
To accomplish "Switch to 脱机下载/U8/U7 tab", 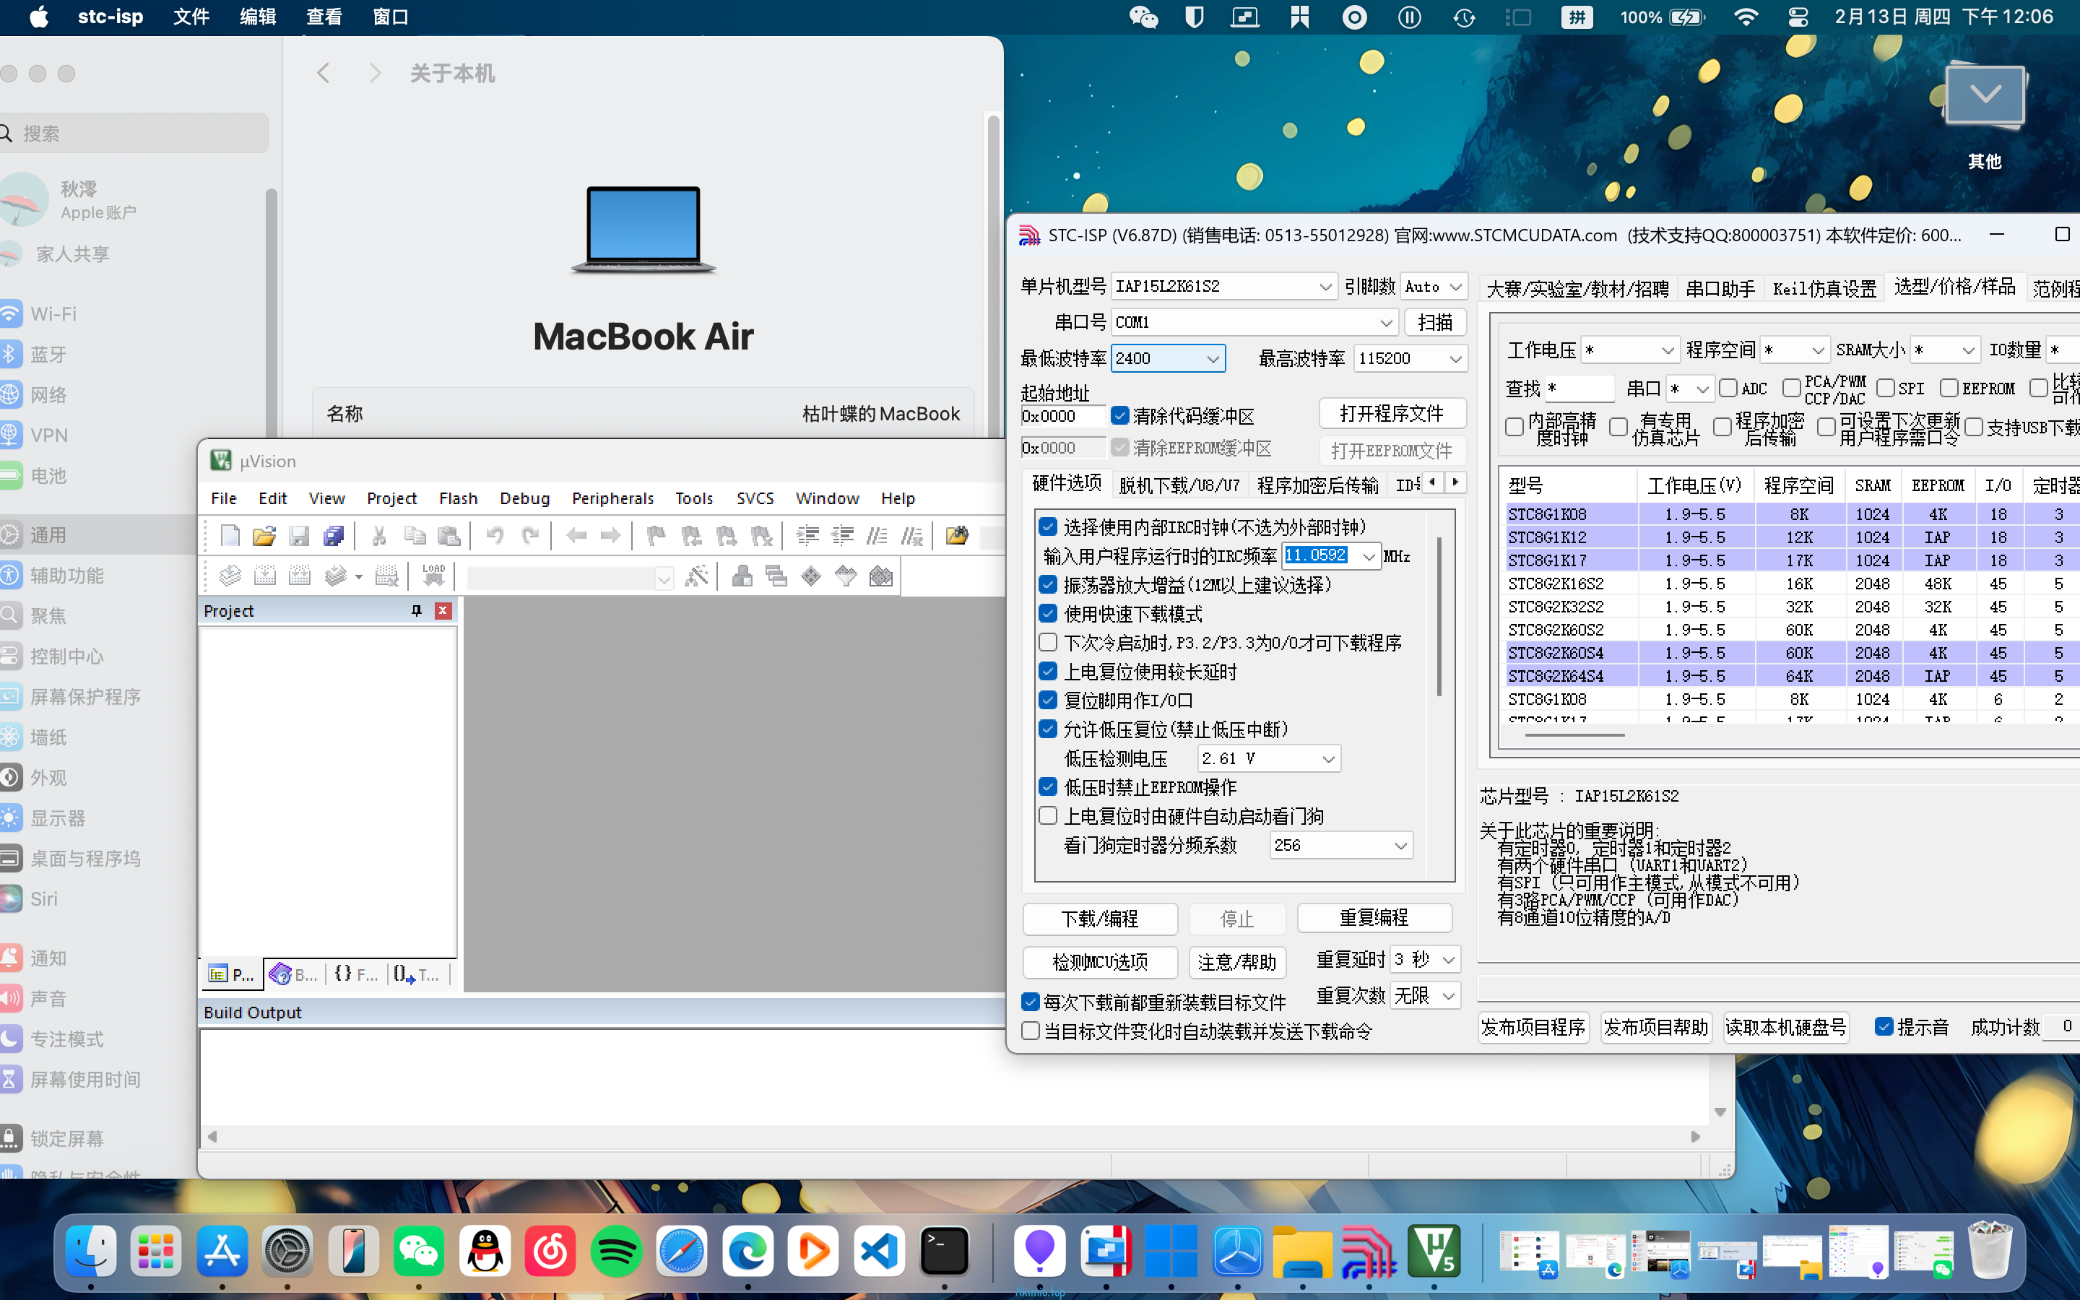I will (x=1179, y=485).
